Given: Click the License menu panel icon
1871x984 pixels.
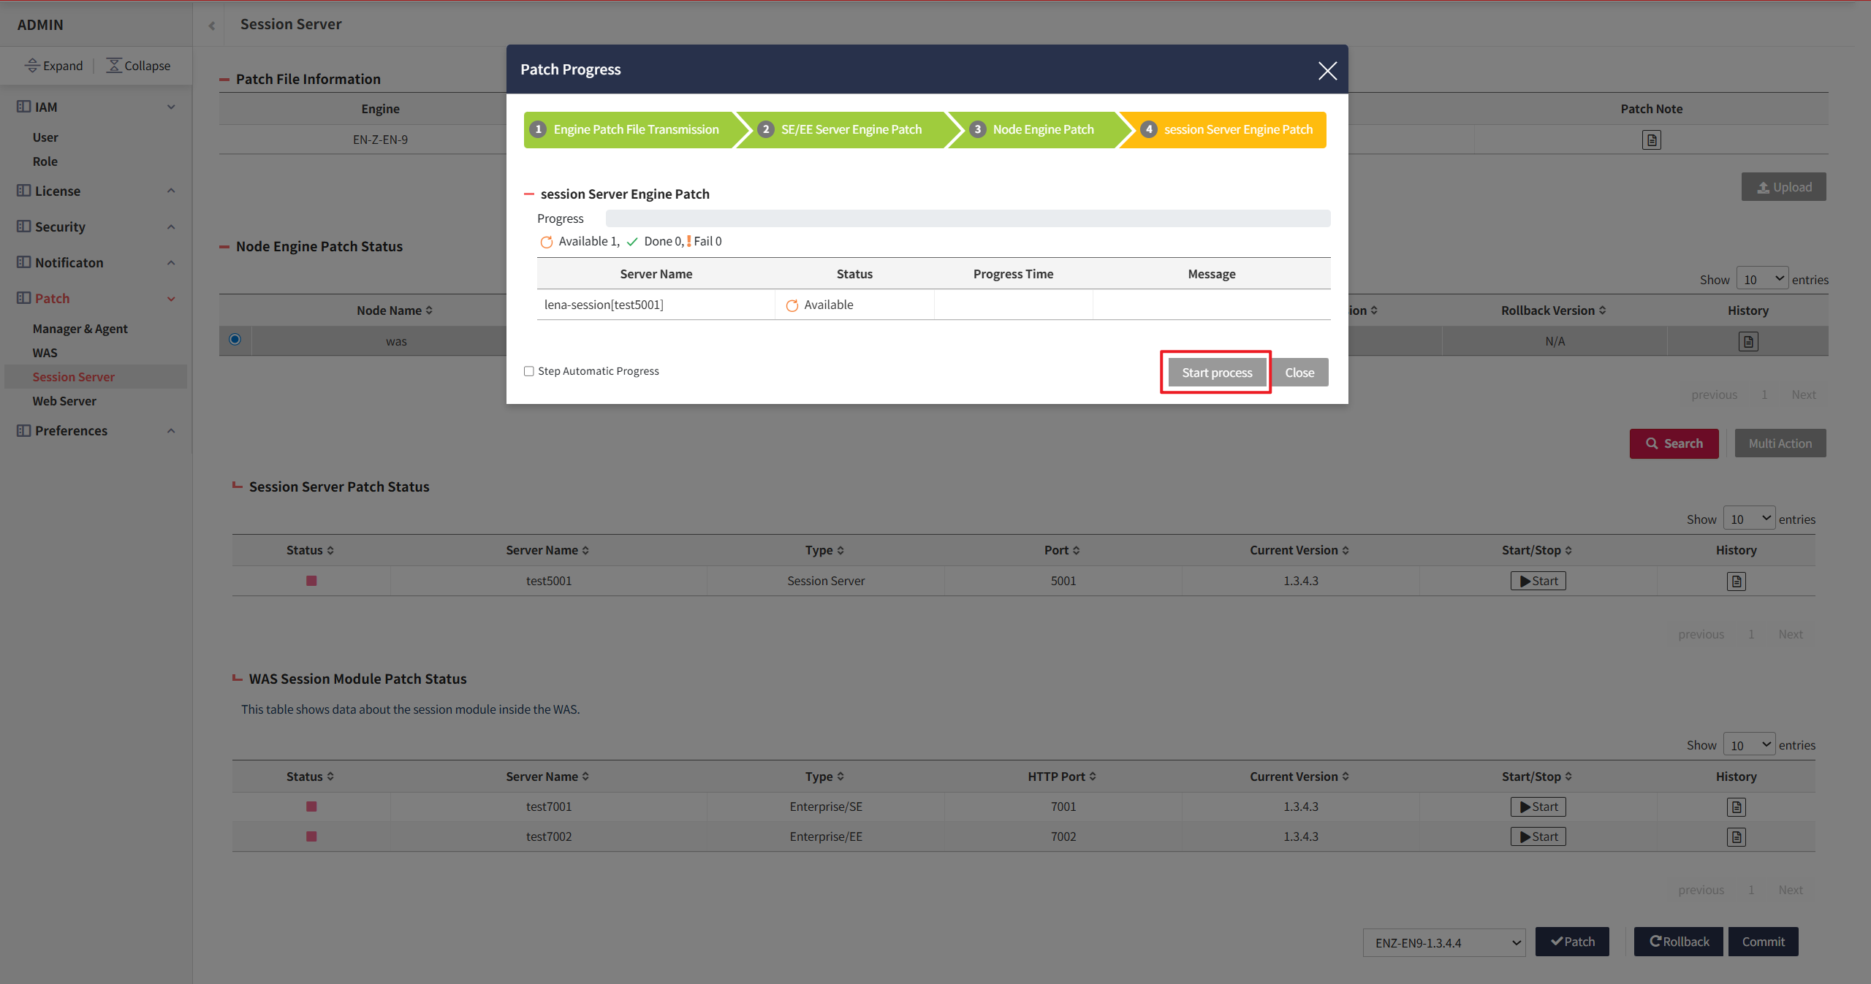Looking at the screenshot, I should (x=24, y=191).
